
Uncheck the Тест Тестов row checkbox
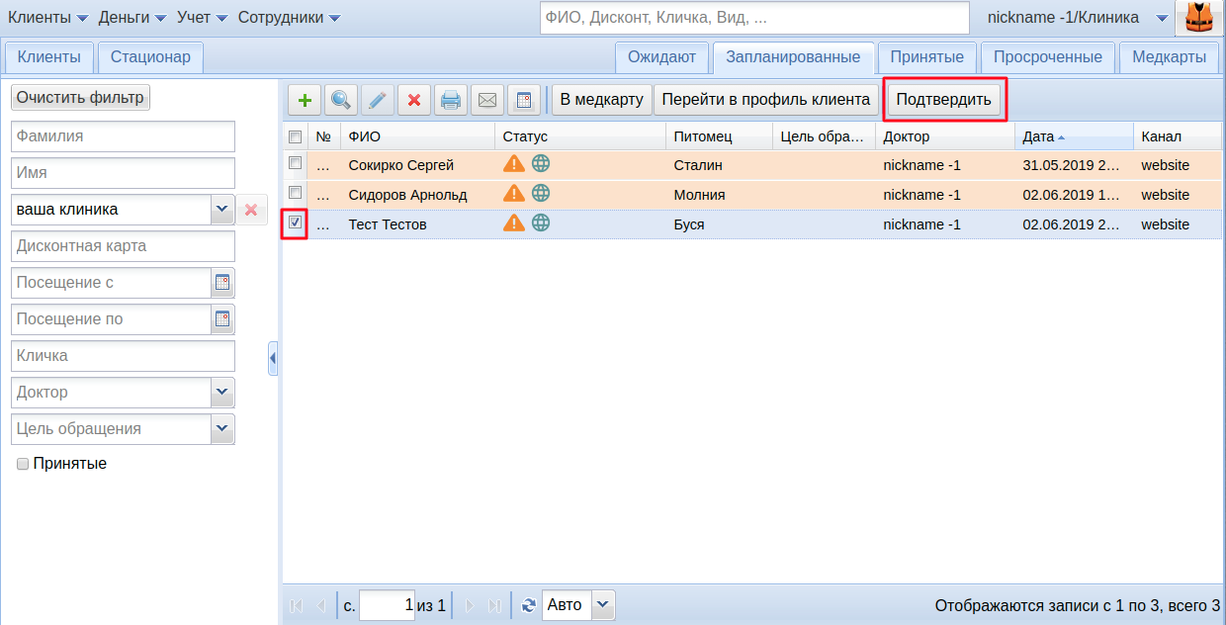click(295, 223)
